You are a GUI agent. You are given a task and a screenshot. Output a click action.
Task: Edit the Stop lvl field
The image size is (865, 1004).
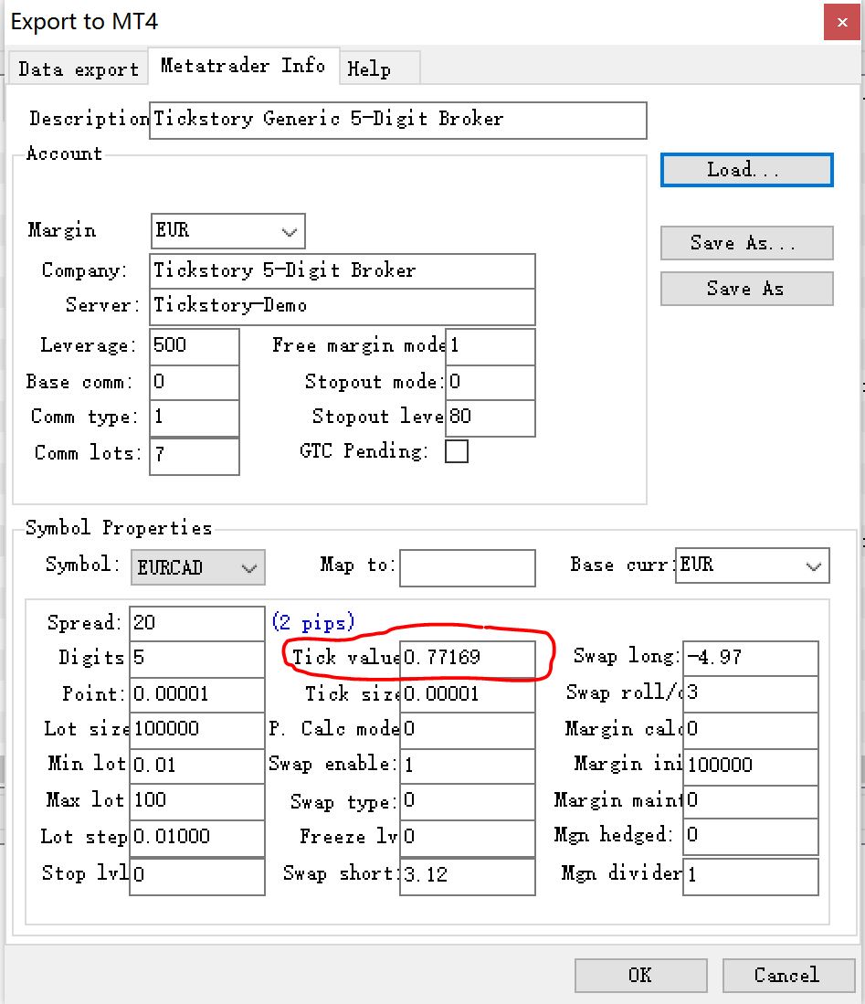click(x=196, y=876)
